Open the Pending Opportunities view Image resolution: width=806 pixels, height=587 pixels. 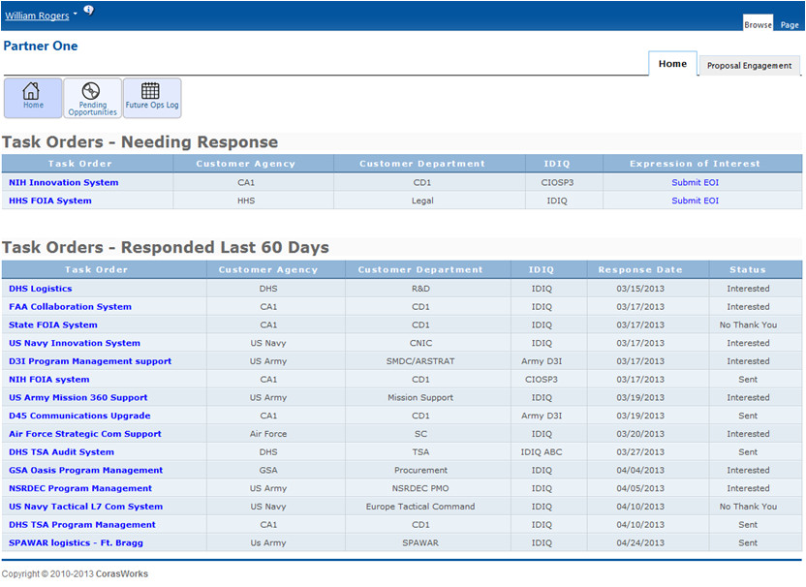pos(92,97)
